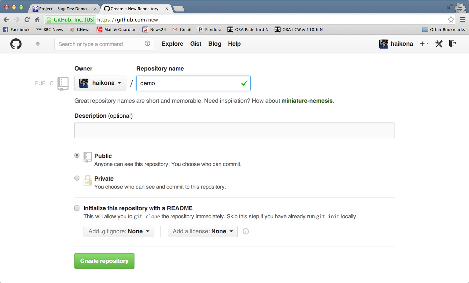Enable Initialize this repository with a README
Image resolution: width=469 pixels, height=283 pixels.
pos(77,208)
